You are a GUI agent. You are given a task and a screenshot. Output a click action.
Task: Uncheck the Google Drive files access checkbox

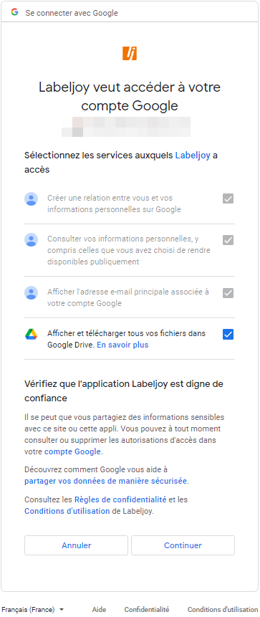coord(228,335)
